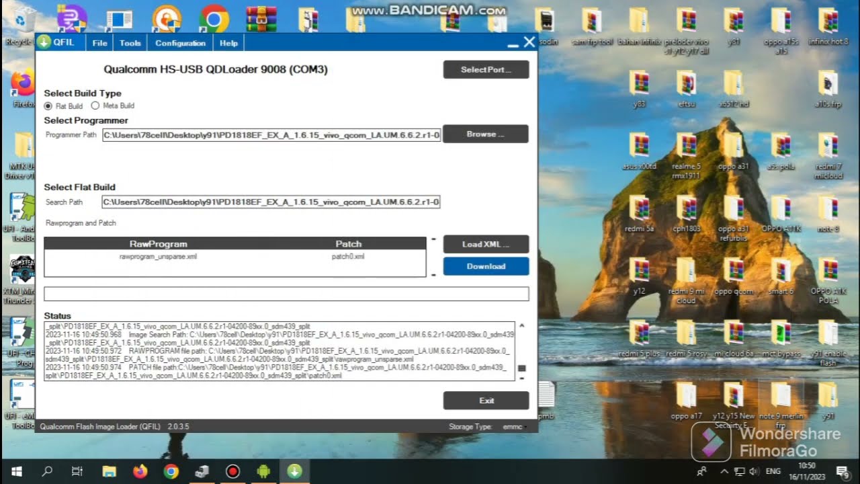Click the download progress bar

pyautogui.click(x=286, y=294)
